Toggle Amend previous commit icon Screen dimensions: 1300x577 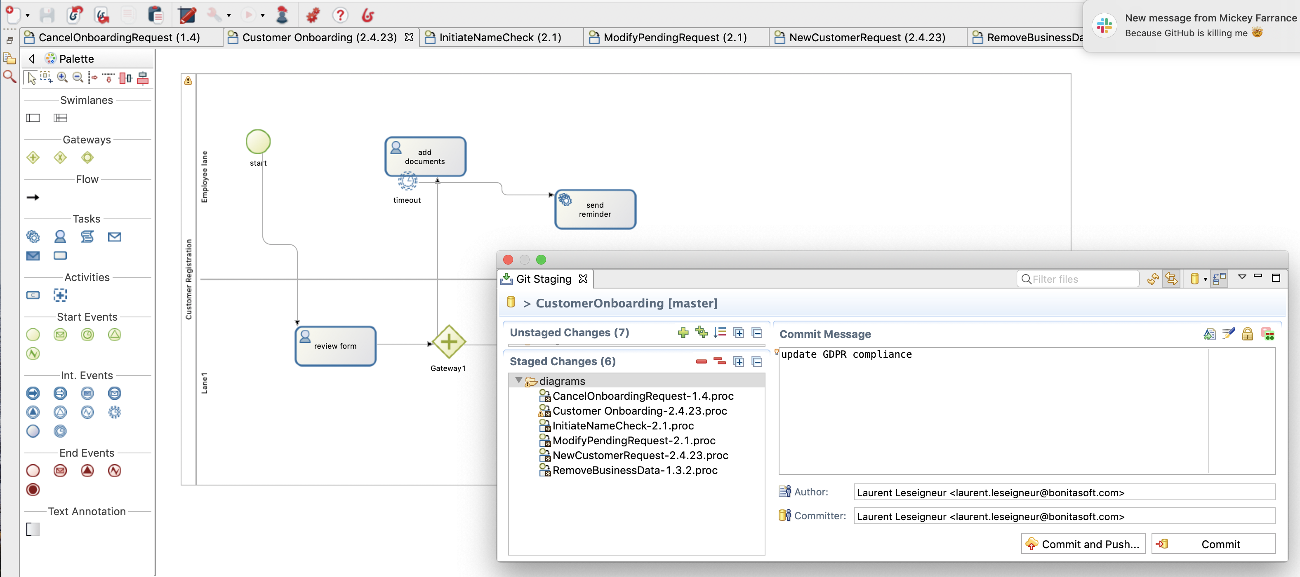(1210, 334)
